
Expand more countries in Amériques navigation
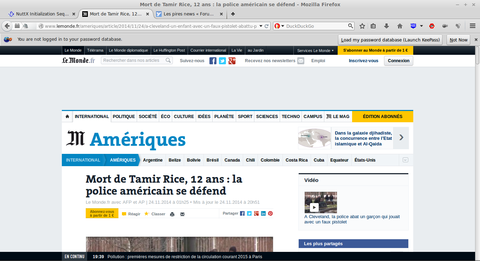[x=406, y=160]
